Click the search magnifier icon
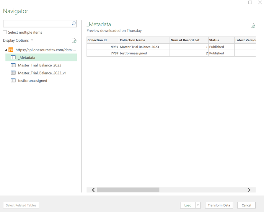264x212 pixels. [x=74, y=24]
